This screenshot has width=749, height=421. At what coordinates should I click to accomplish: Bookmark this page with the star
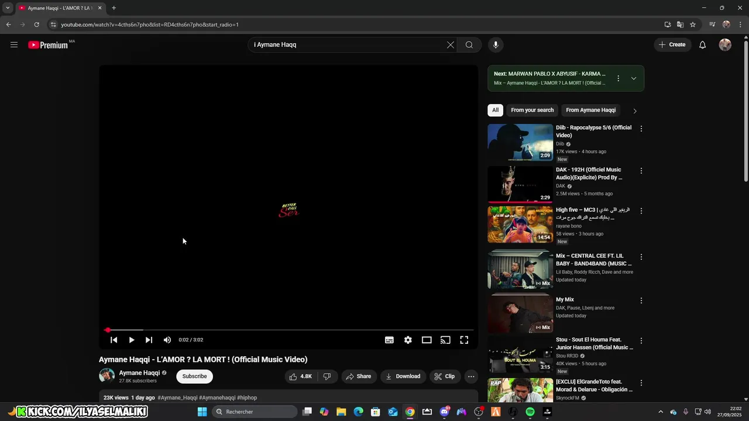(x=693, y=25)
